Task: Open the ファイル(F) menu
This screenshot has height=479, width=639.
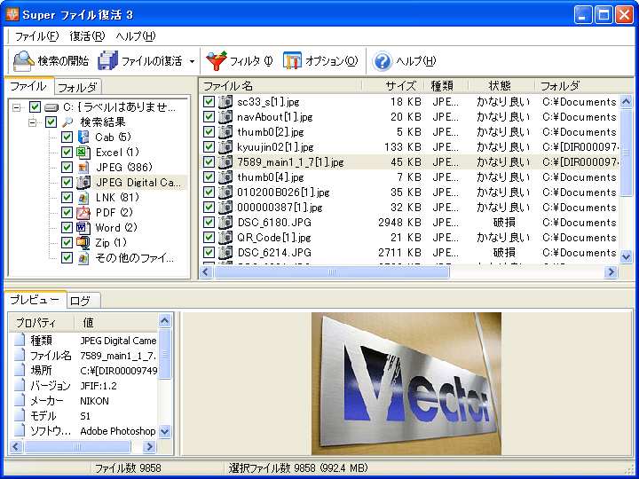Action: tap(36, 36)
